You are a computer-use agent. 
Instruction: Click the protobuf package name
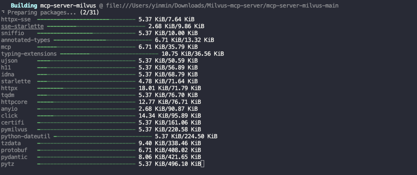pos(14,150)
